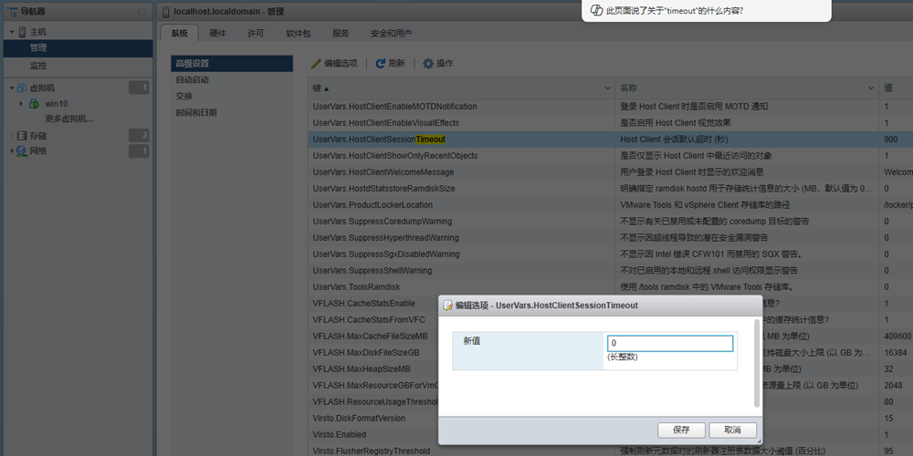Image resolution: width=913 pixels, height=456 pixels.
Task: Select the UserVars.ToolsRamdisk row
Action: pyautogui.click(x=610, y=286)
